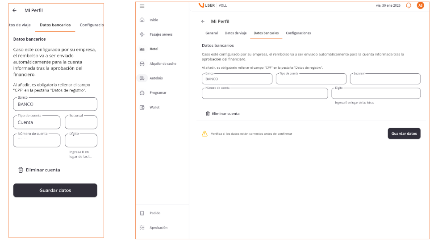Open the Wallet sidebar icon
The width and height of the screenshot is (434, 246).
pyautogui.click(x=142, y=108)
